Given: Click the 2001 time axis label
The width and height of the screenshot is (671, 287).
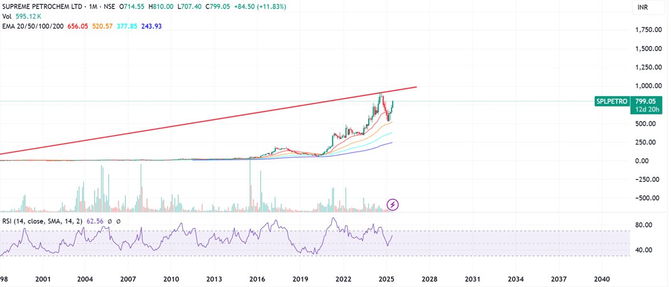Looking at the screenshot, I should (42, 278).
